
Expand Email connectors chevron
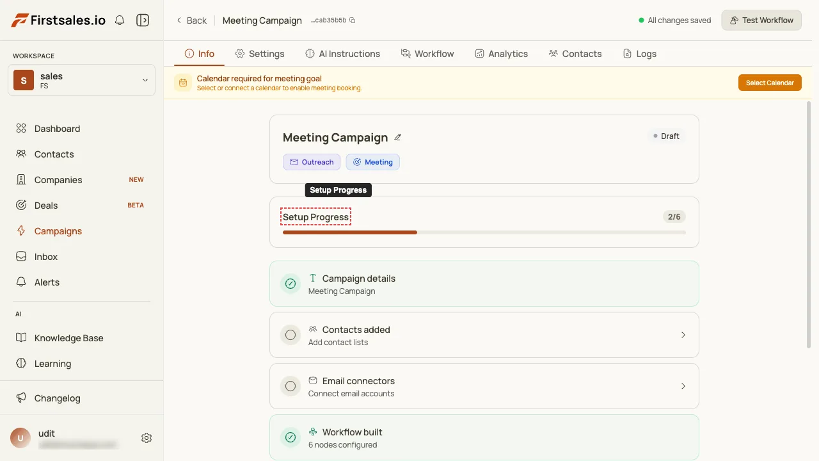click(x=683, y=386)
